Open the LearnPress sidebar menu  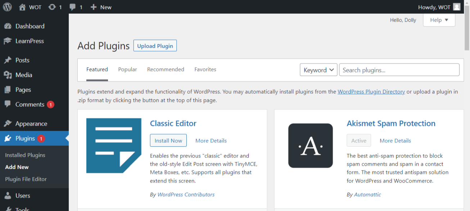pyautogui.click(x=30, y=41)
